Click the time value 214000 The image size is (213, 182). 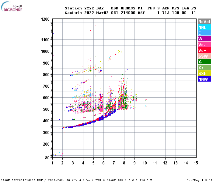[128, 13]
